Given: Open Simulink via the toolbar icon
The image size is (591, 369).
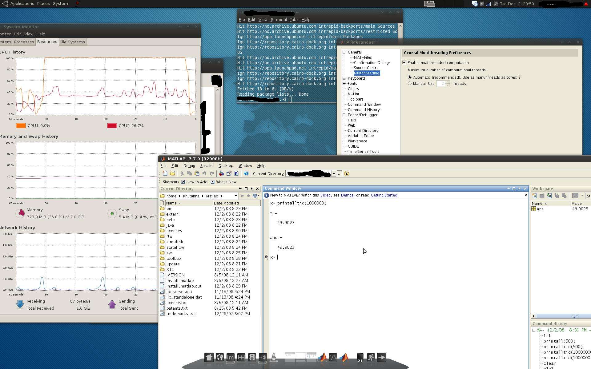Looking at the screenshot, I should point(221,173).
